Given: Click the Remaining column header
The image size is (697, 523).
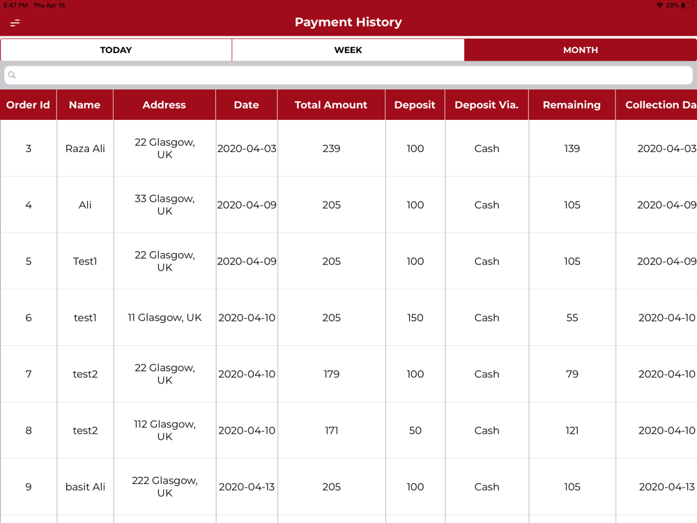Looking at the screenshot, I should [572, 105].
